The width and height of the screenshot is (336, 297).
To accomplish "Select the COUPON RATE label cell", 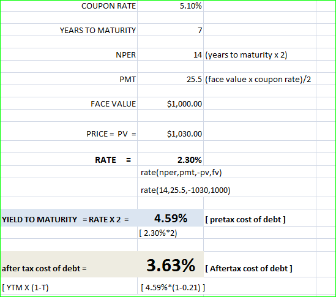I will (x=108, y=6).
